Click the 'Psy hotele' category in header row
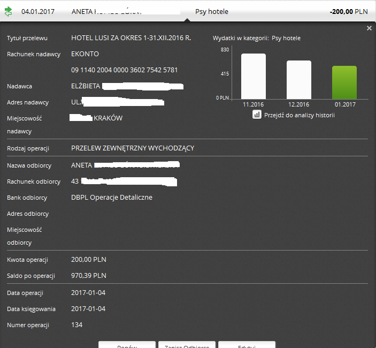 [211, 12]
